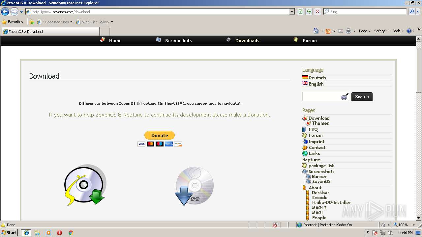Show hidden system tray icons arrow
This screenshot has height=237, width=422.
368,233
